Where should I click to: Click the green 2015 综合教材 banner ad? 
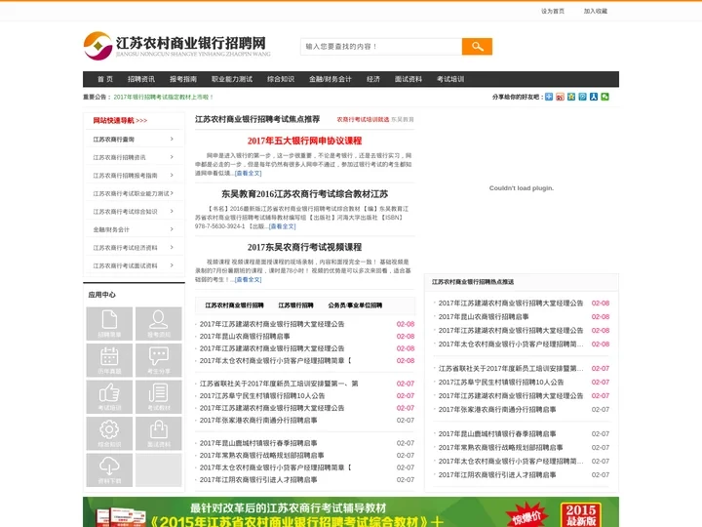(351, 511)
